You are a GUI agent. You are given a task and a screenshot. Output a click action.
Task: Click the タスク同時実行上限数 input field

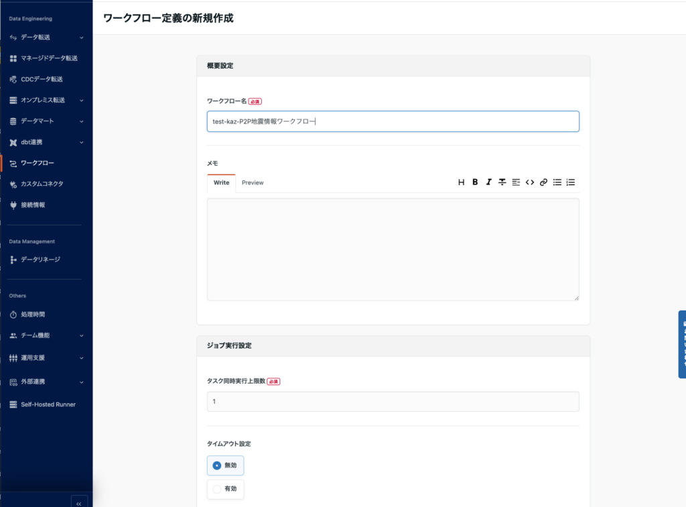[393, 402]
